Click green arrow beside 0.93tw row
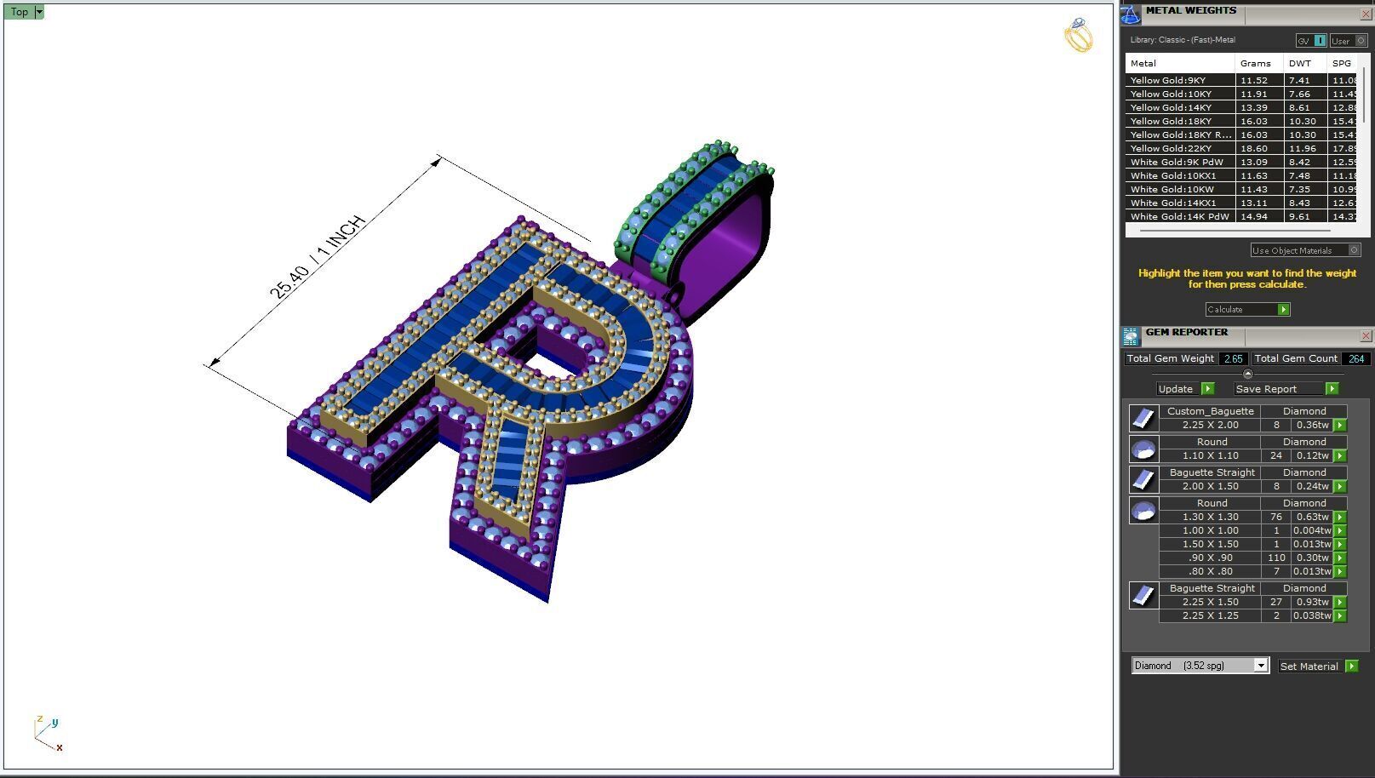This screenshot has width=1375, height=778. 1340,602
